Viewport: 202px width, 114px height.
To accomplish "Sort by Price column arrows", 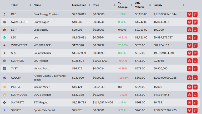I will coord(115,5).
